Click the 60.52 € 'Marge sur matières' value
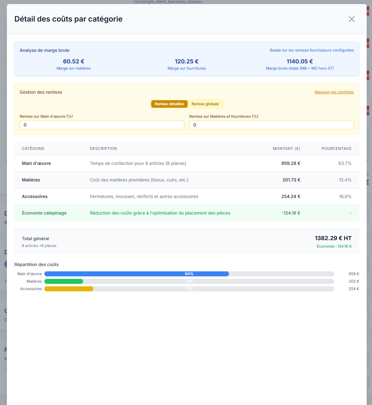Screen dimensions: 372x405 [x=74, y=62]
